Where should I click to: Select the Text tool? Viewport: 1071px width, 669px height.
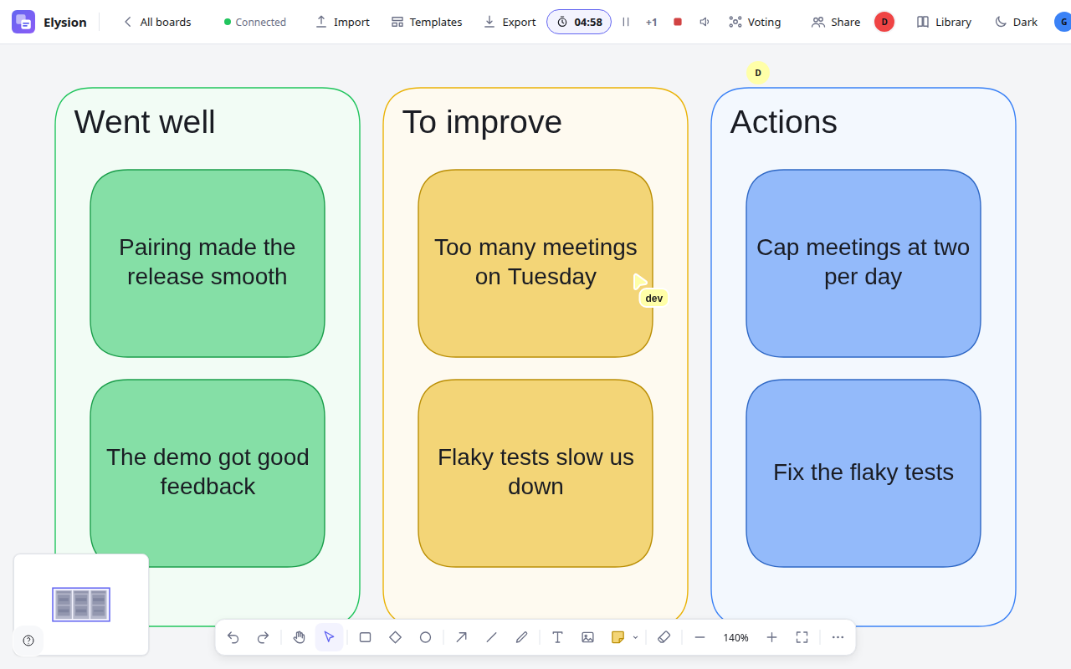(557, 637)
